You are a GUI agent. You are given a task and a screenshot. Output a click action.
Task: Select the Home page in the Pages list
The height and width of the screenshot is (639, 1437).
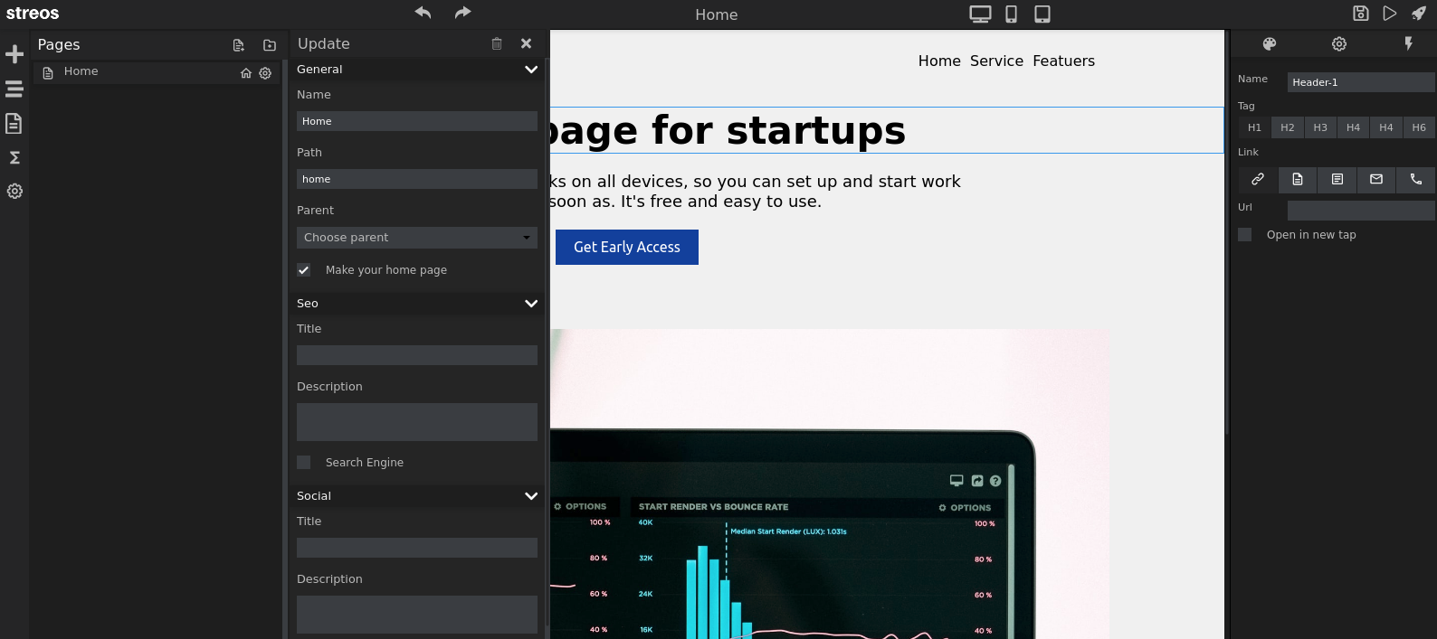(156, 72)
